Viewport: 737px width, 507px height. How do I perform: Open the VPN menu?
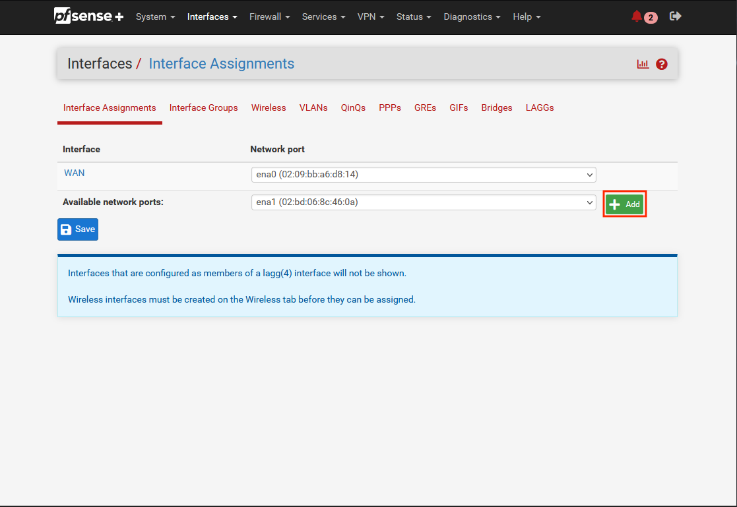[x=371, y=16]
